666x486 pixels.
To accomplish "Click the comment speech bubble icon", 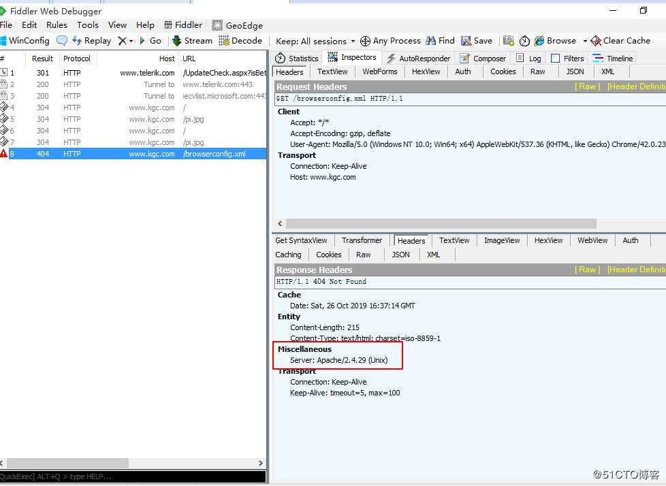I will point(61,41).
